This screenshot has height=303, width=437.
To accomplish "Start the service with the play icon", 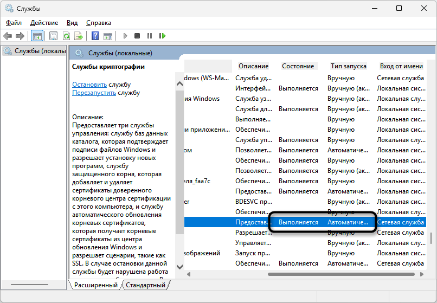I will point(125,36).
